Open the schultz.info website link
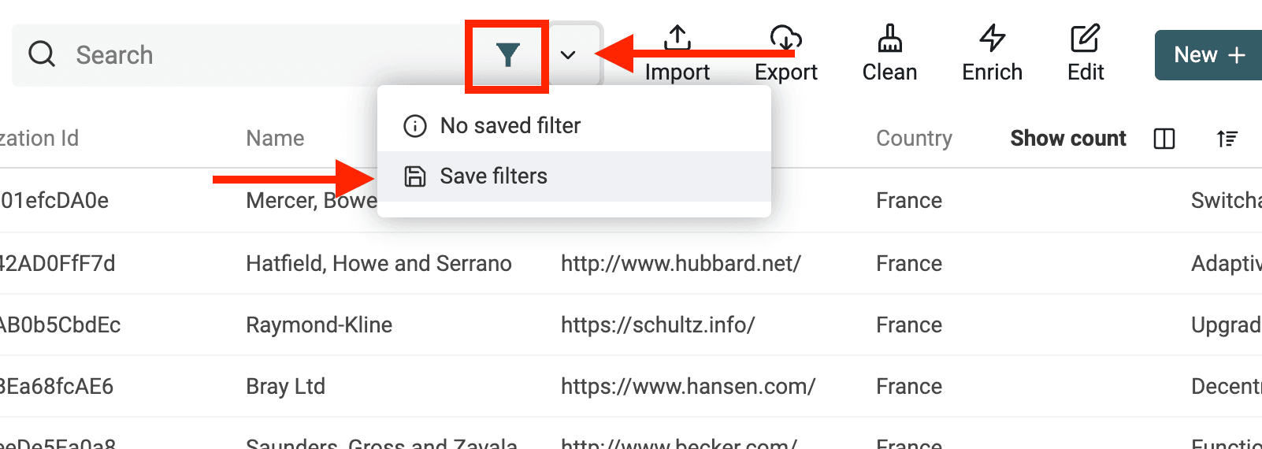The image size is (1262, 449). click(x=658, y=325)
